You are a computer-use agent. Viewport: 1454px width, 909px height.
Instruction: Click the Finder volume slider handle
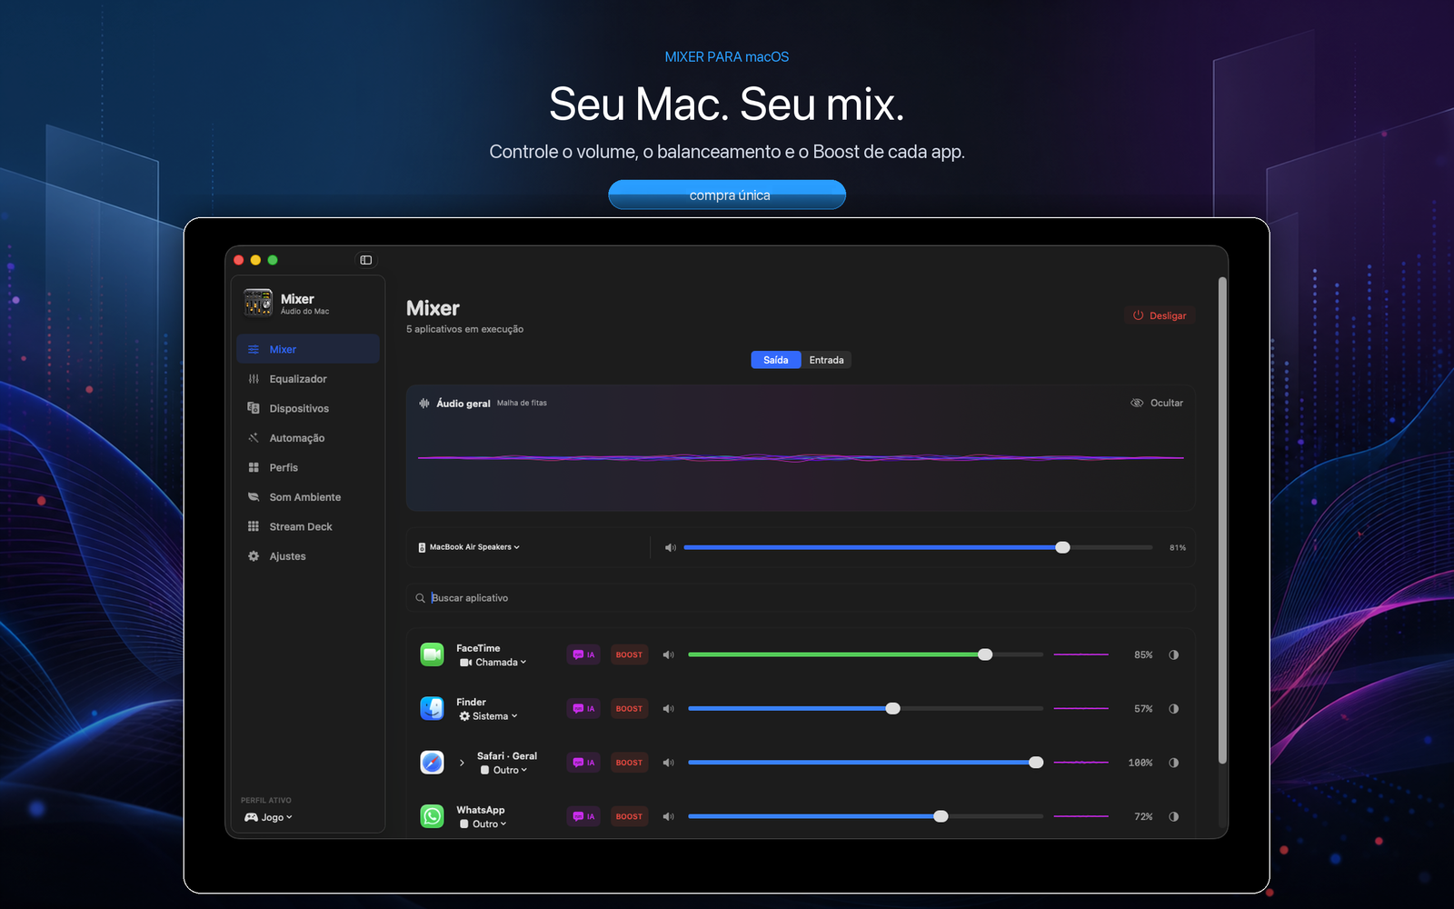pyautogui.click(x=893, y=709)
